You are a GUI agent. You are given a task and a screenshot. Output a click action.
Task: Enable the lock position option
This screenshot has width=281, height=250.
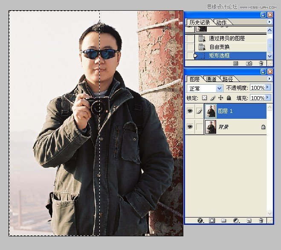pos(220,98)
